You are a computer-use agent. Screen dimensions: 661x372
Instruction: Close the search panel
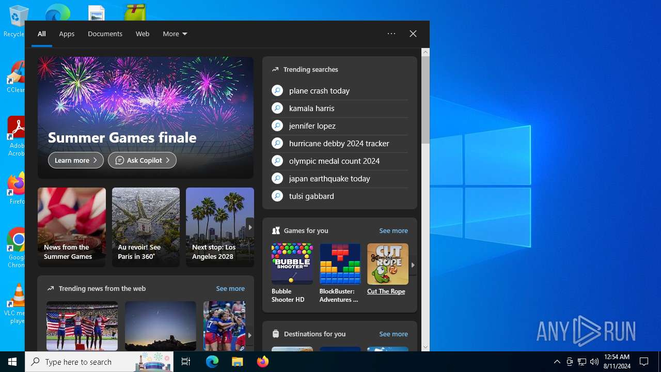pos(413,34)
